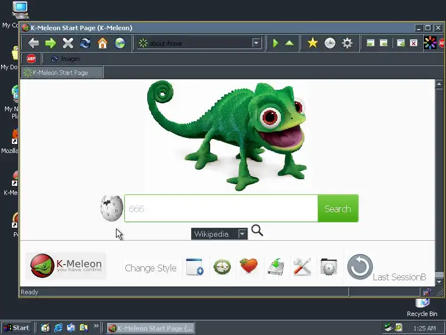Go back with the grey Back arrow
This screenshot has width=446, height=335.
(33, 44)
